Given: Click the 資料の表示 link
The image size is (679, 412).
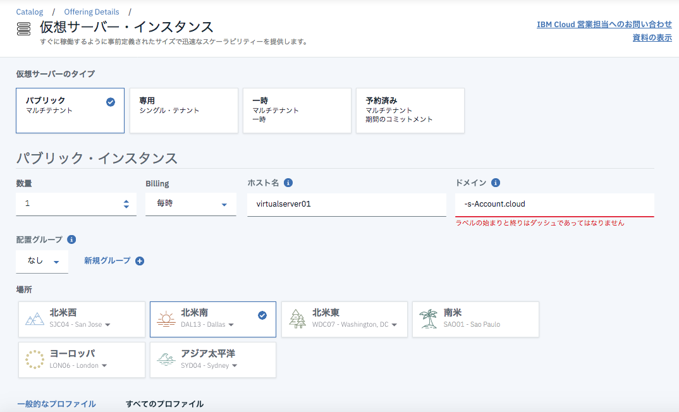Looking at the screenshot, I should [651, 37].
